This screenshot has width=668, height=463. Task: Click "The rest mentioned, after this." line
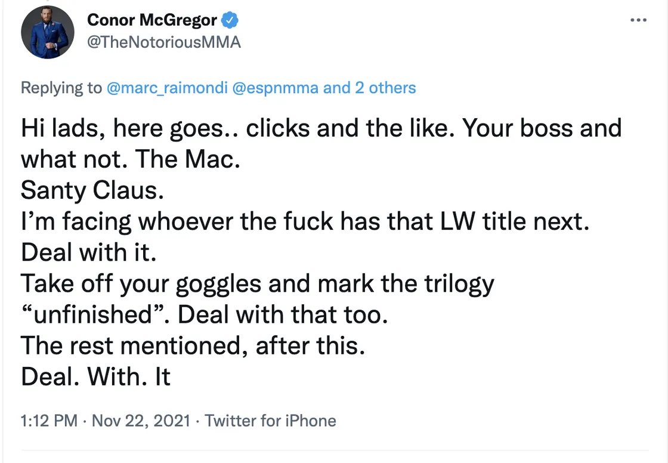pyautogui.click(x=193, y=345)
